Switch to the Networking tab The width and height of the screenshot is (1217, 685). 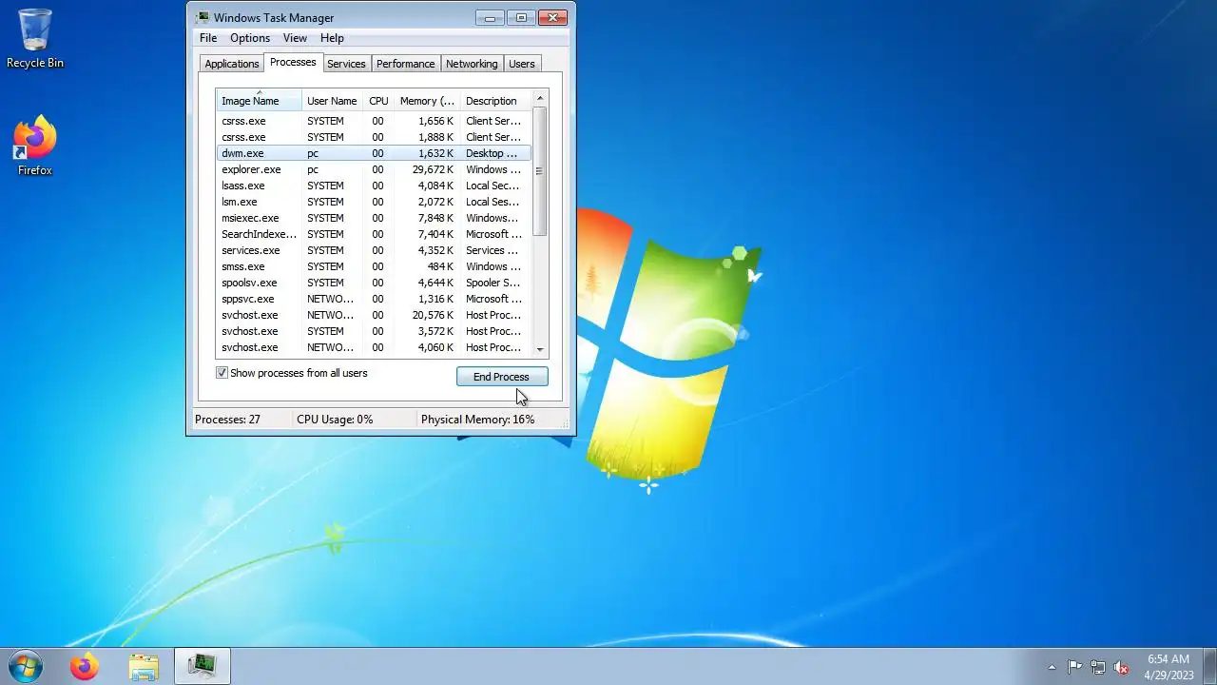[x=472, y=64]
